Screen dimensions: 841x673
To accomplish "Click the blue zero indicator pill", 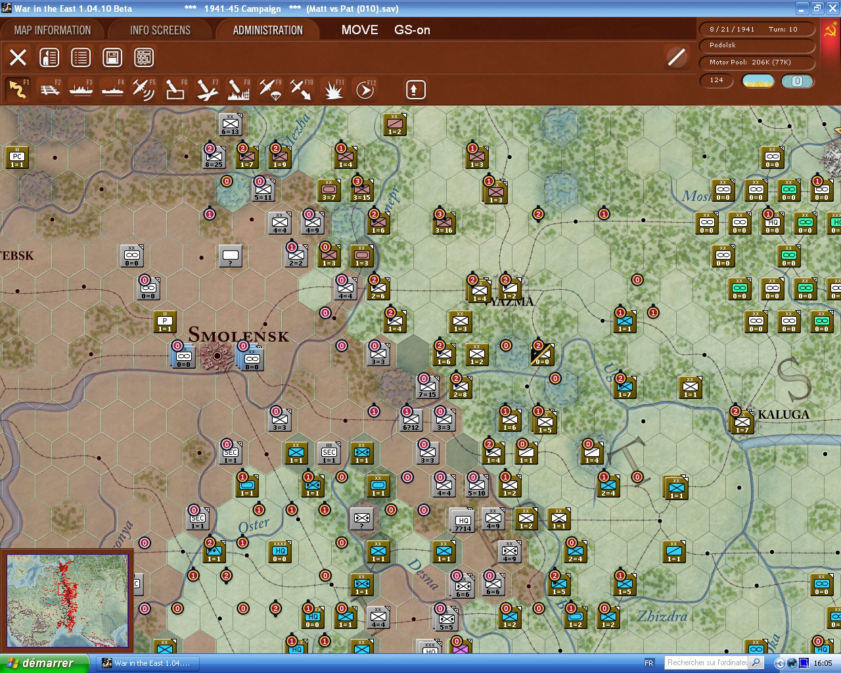I will [798, 81].
